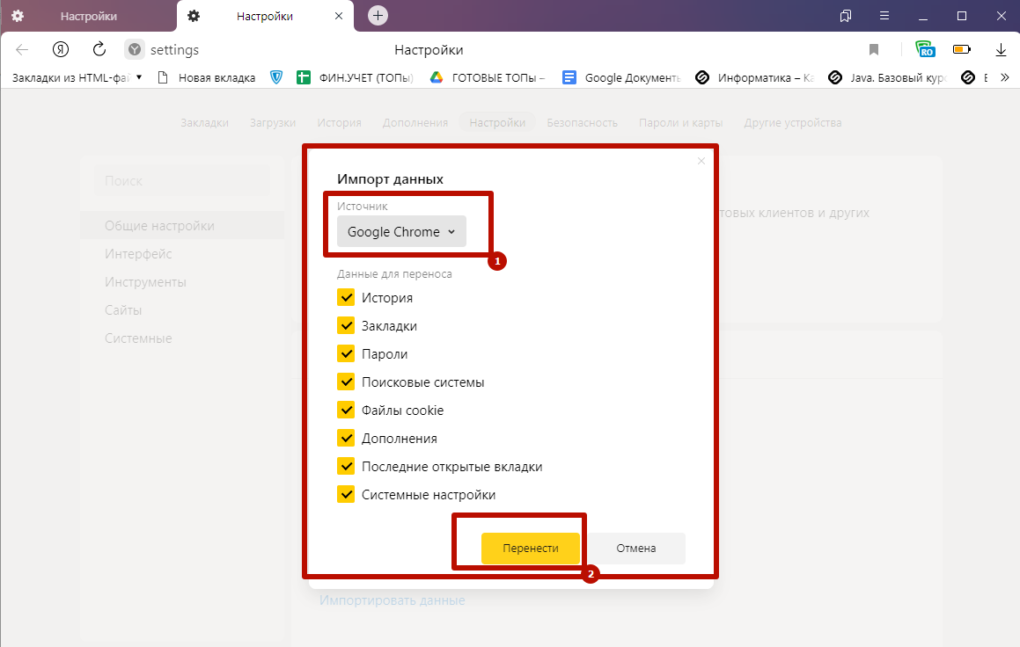Click the bookmark flag icon in address bar
The height and width of the screenshot is (647, 1020).
coord(874,49)
